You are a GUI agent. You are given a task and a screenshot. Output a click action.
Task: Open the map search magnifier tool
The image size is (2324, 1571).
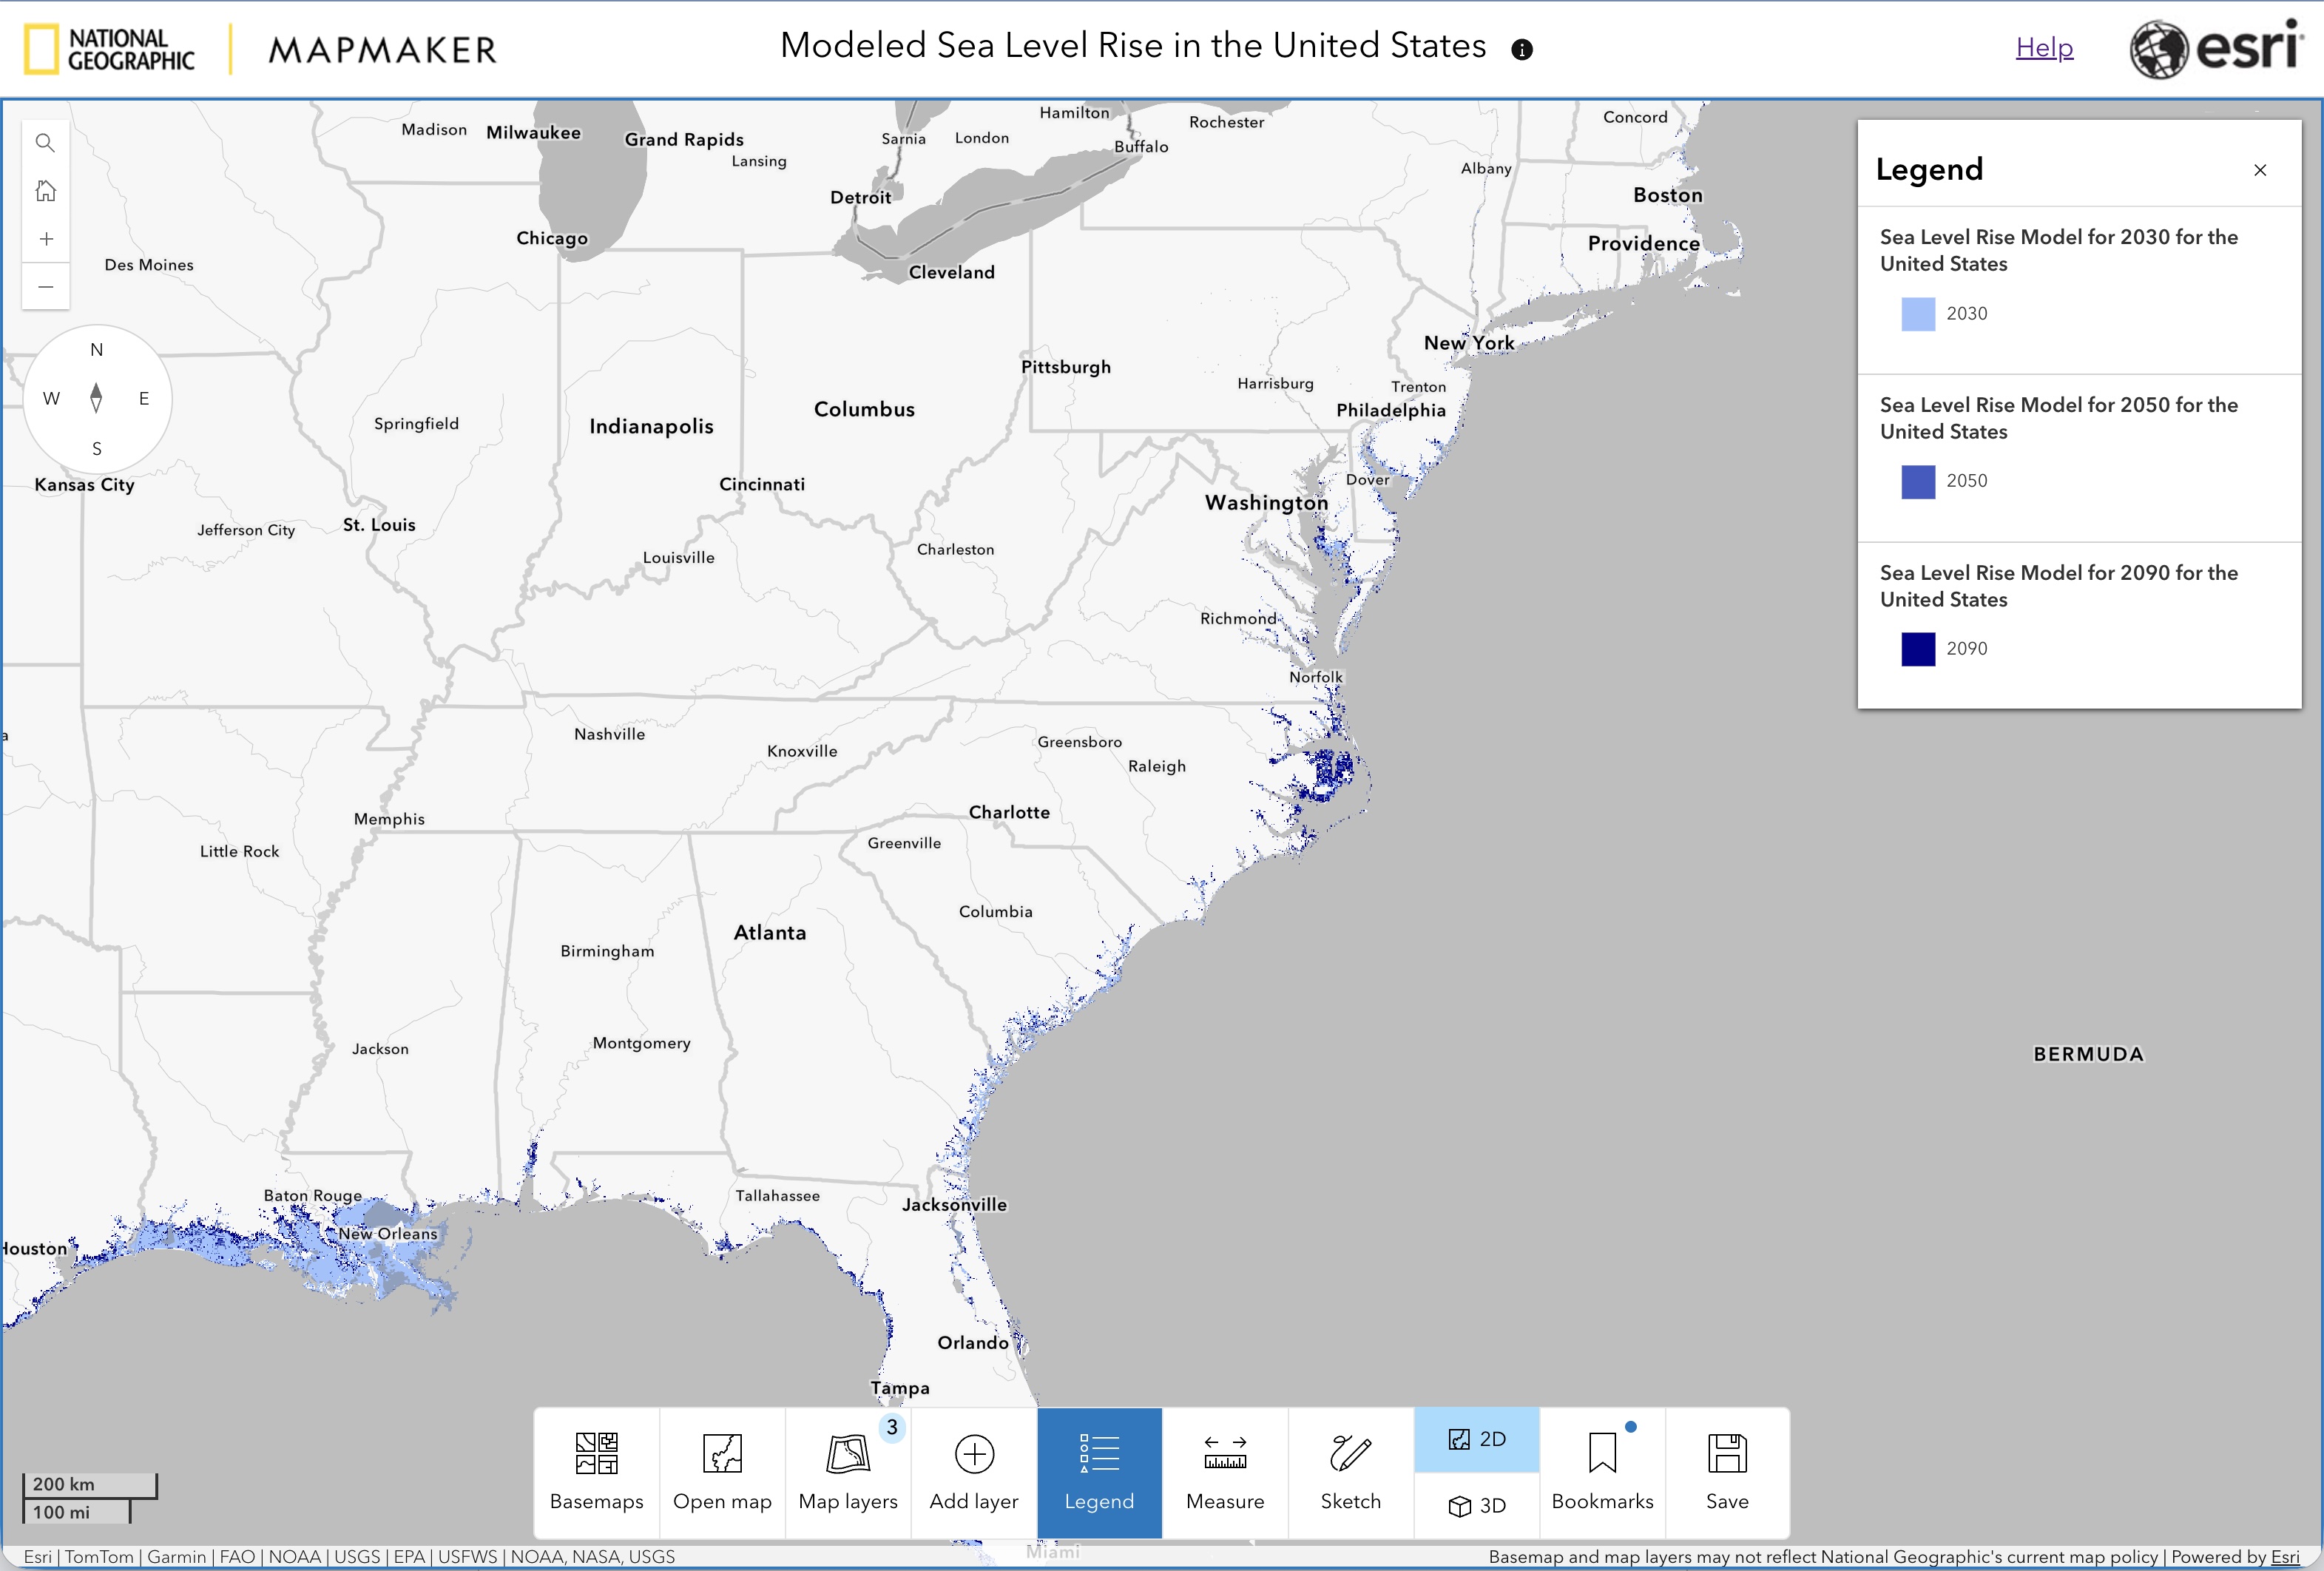coord(45,143)
